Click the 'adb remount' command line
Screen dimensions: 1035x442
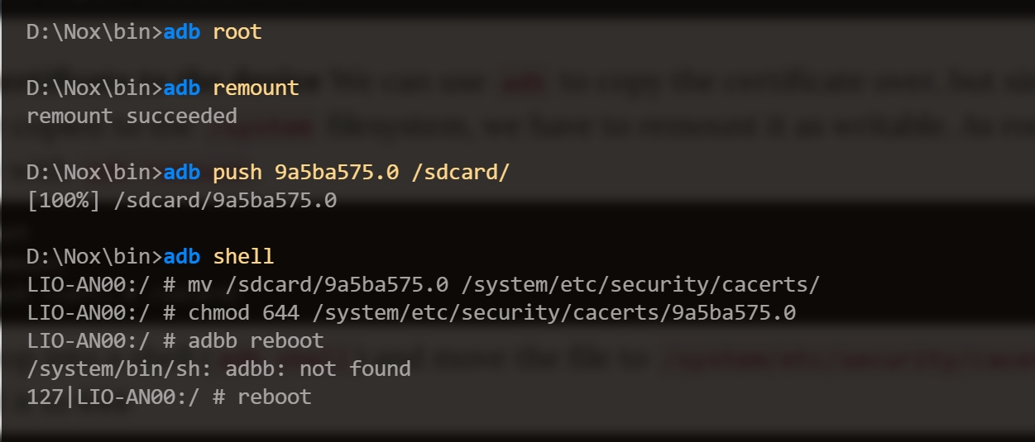point(163,88)
